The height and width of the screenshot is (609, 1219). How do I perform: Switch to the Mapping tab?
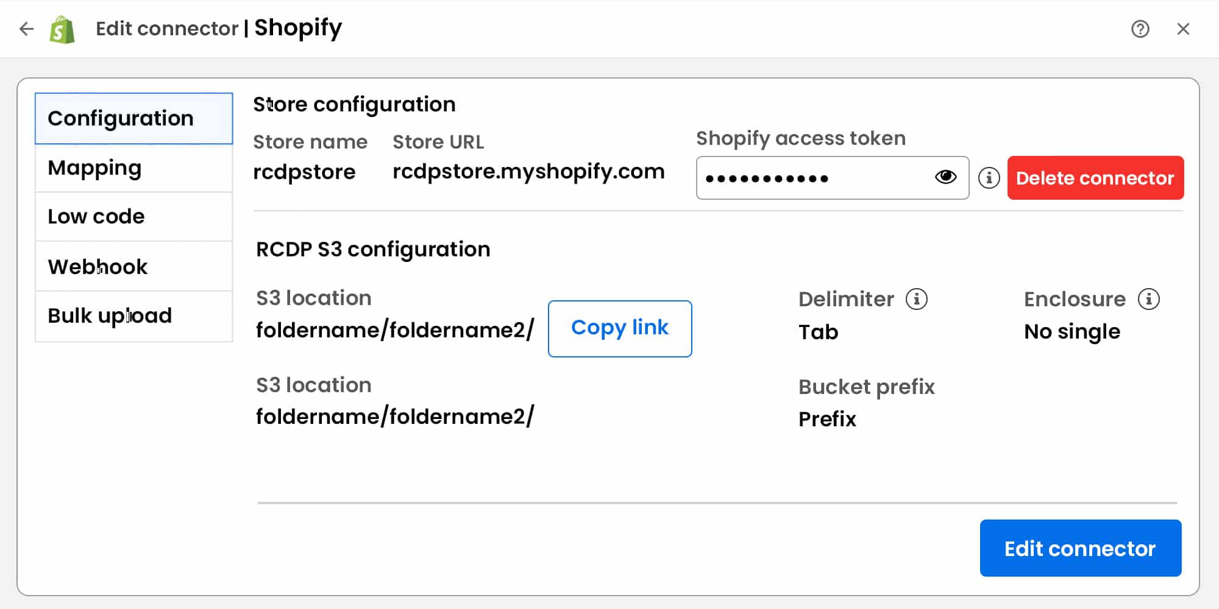[x=133, y=168]
